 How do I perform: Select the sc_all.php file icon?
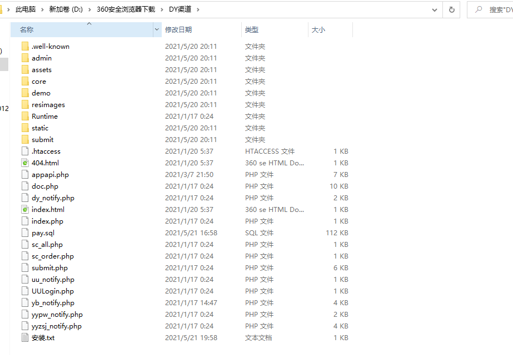click(x=25, y=244)
